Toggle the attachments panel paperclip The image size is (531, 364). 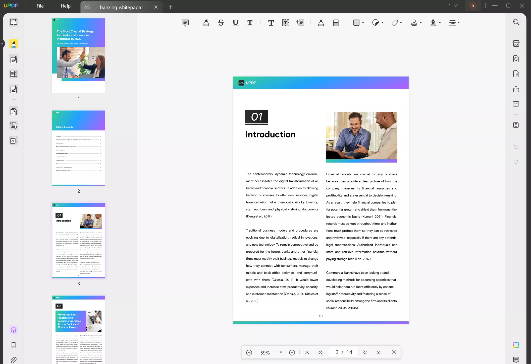pyautogui.click(x=14, y=360)
